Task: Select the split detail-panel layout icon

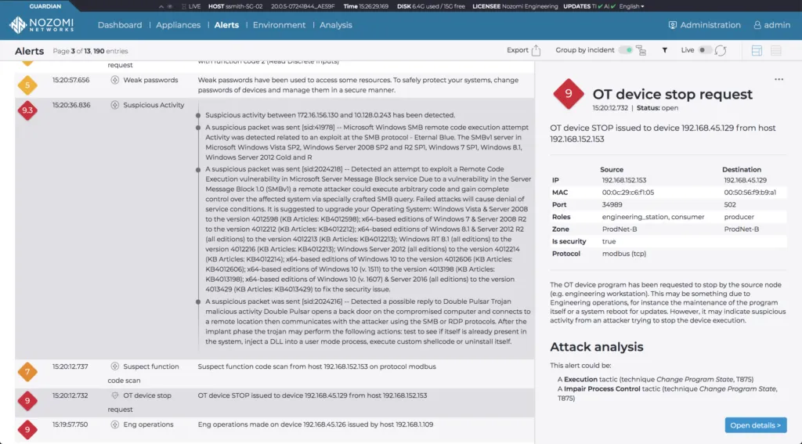Action: pos(757,50)
